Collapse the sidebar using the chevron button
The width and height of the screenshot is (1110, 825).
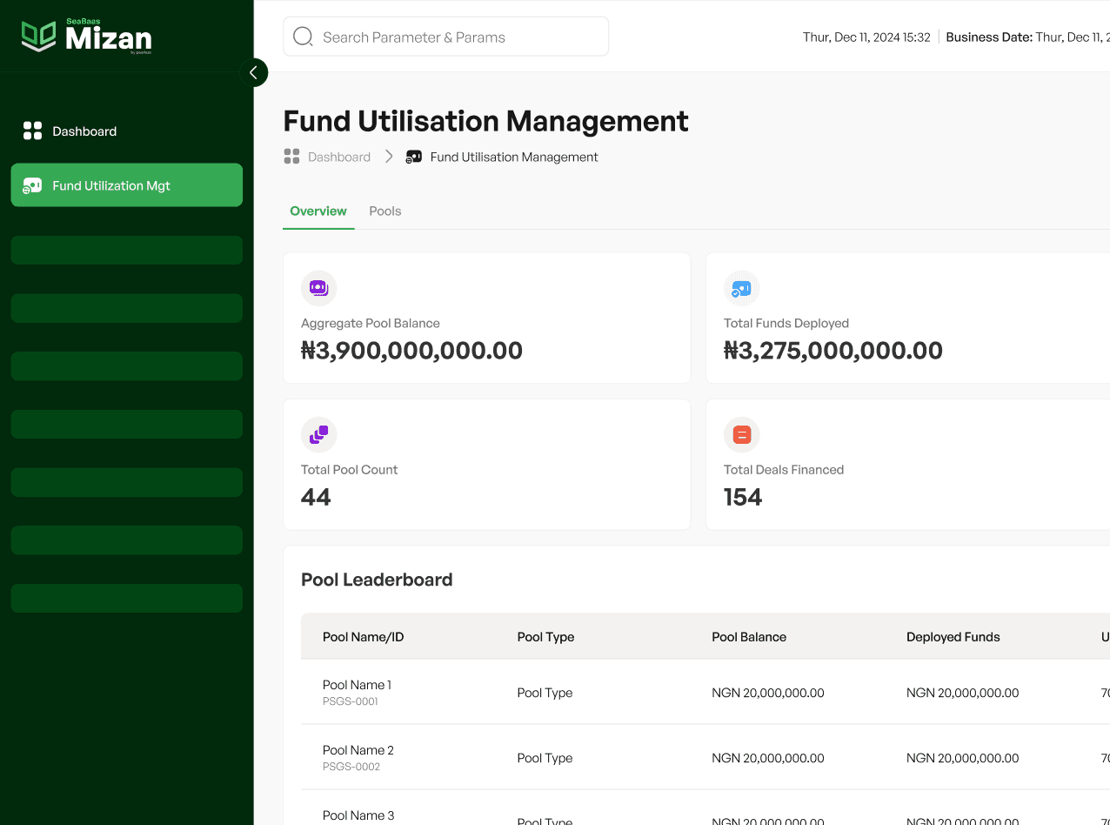(x=253, y=72)
